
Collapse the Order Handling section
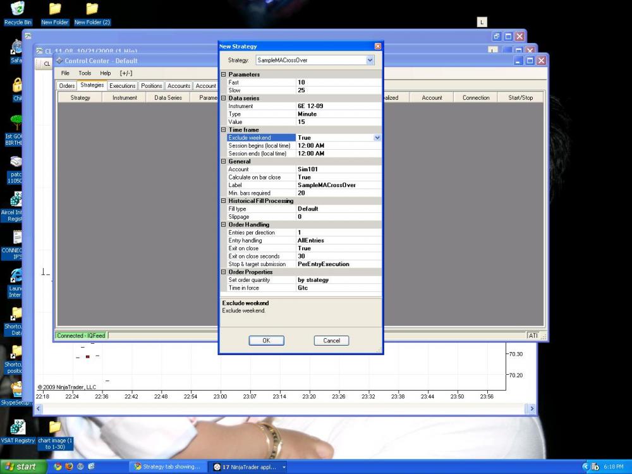click(224, 224)
